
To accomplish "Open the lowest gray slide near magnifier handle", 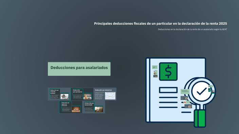I will pyautogui.click(x=188, y=106).
